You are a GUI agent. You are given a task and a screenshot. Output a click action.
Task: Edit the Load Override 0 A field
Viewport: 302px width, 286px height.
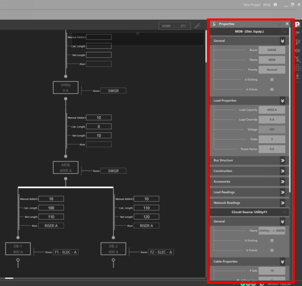[272, 119]
